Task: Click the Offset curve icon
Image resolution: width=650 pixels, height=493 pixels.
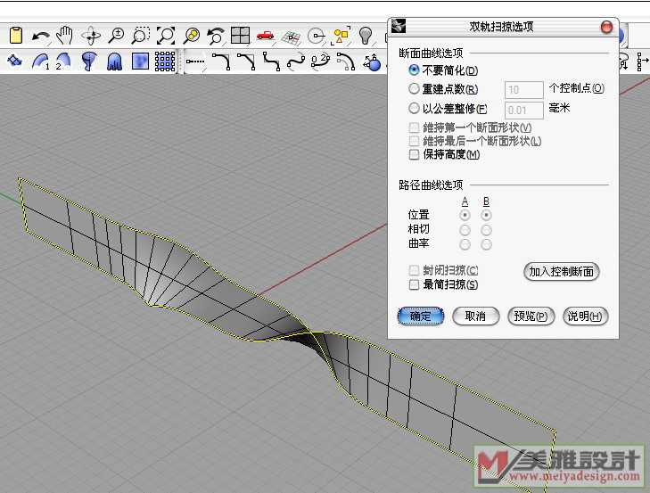Action: [346, 62]
